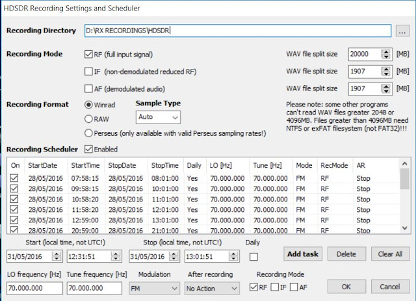Image resolution: width=416 pixels, height=301 pixels.
Task: Click the LO frequency input field
Action: [x=34, y=288]
